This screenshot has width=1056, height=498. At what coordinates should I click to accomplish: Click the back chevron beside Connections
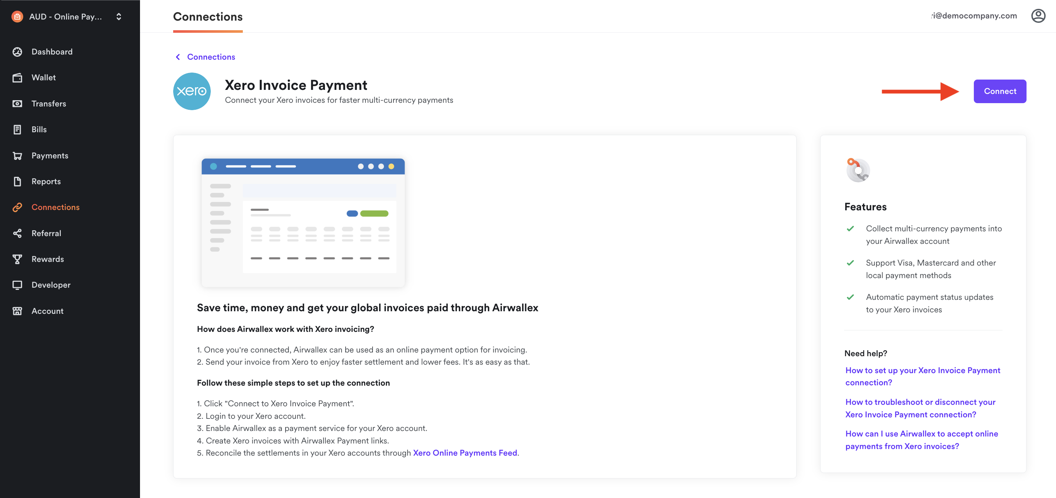pyautogui.click(x=178, y=57)
